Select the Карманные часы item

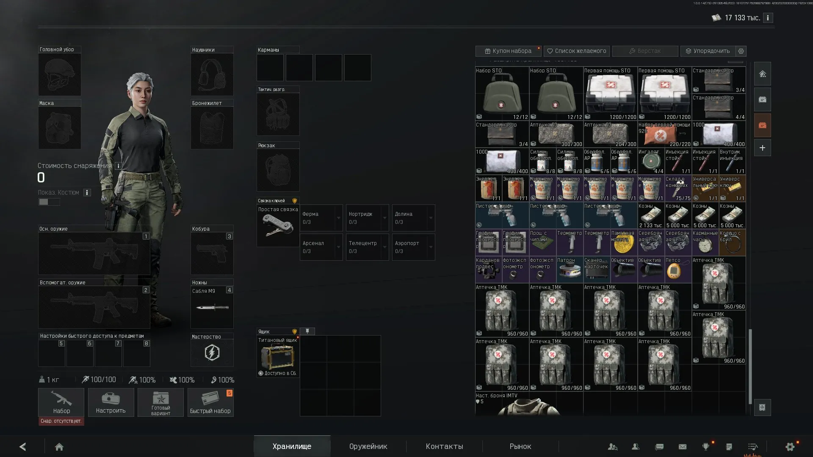705,242
